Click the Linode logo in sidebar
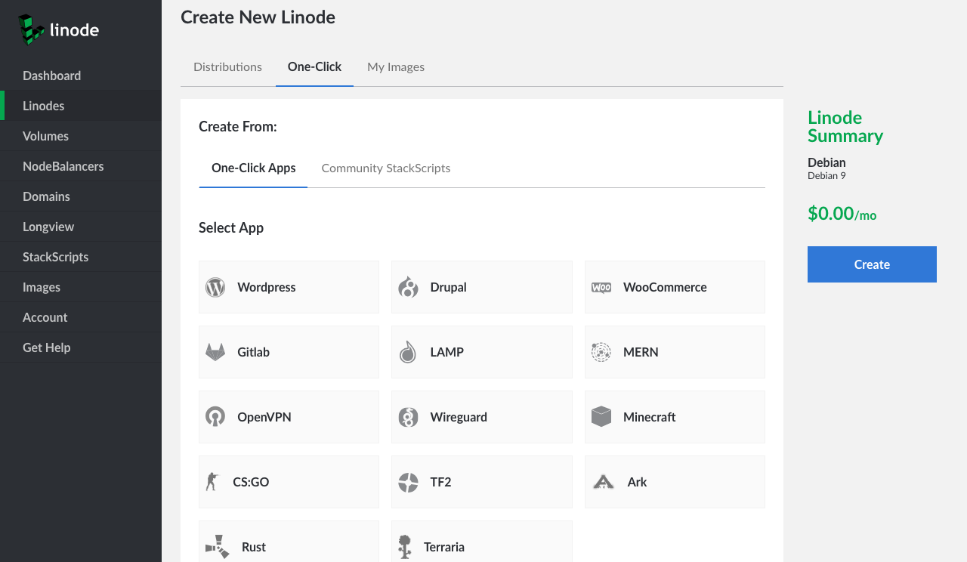967x562 pixels. [59, 30]
